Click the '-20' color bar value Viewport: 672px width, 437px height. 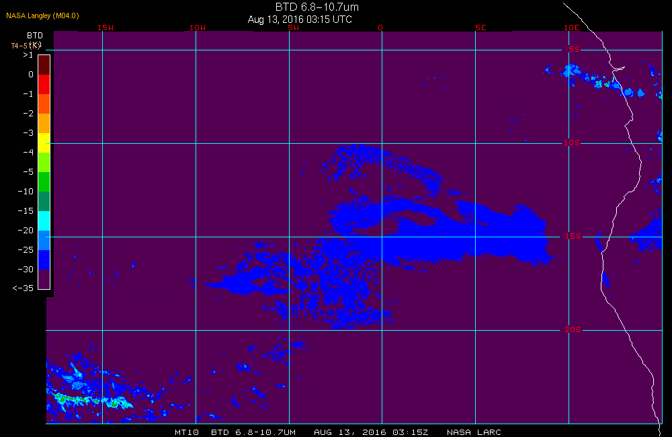(26, 231)
